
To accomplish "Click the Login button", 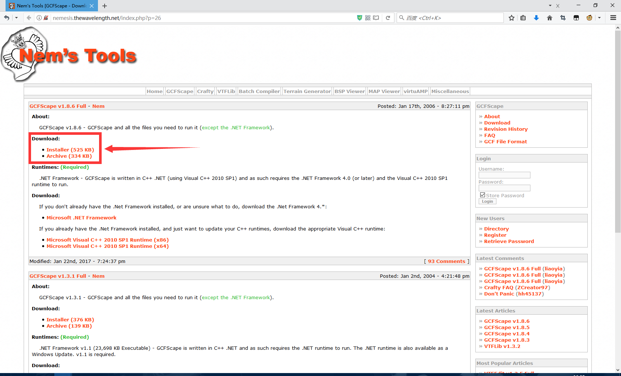I will click(487, 202).
